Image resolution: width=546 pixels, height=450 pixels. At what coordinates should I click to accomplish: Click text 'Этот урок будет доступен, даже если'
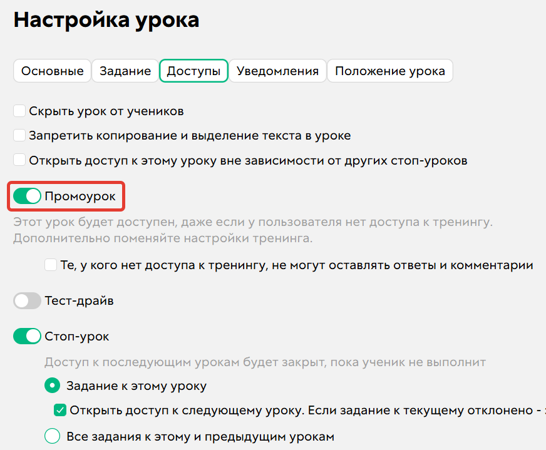(129, 222)
